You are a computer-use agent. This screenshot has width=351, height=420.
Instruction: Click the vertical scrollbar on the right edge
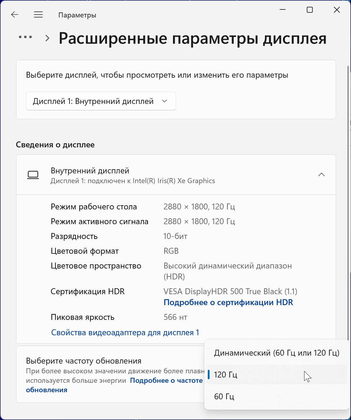[x=348, y=201]
